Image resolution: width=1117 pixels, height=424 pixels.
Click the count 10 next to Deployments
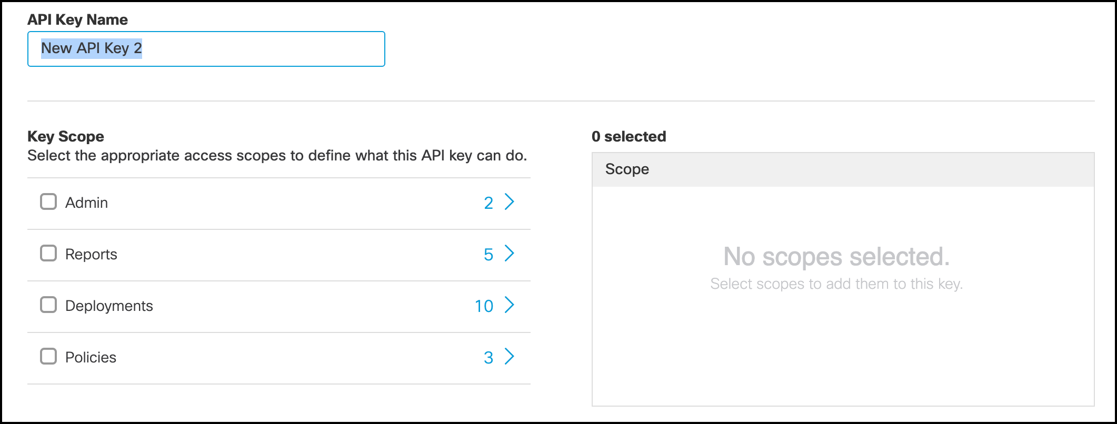click(483, 305)
